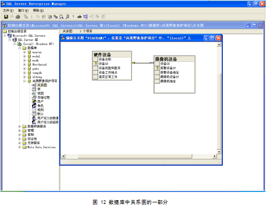The height and width of the screenshot is (206, 266).
Task: Select the msdb database
Action: pyautogui.click(x=36, y=61)
